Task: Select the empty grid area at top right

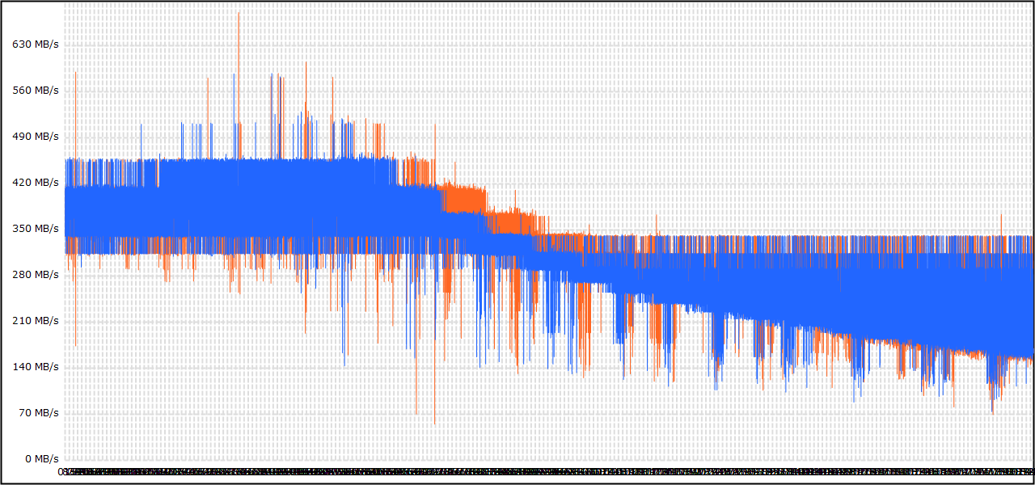Action: [809, 97]
